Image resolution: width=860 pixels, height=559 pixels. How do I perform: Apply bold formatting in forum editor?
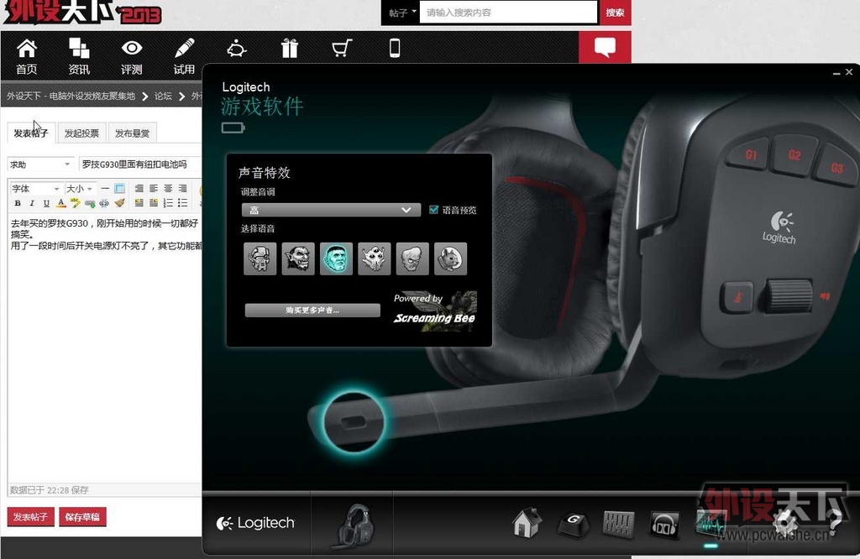pyautogui.click(x=18, y=203)
